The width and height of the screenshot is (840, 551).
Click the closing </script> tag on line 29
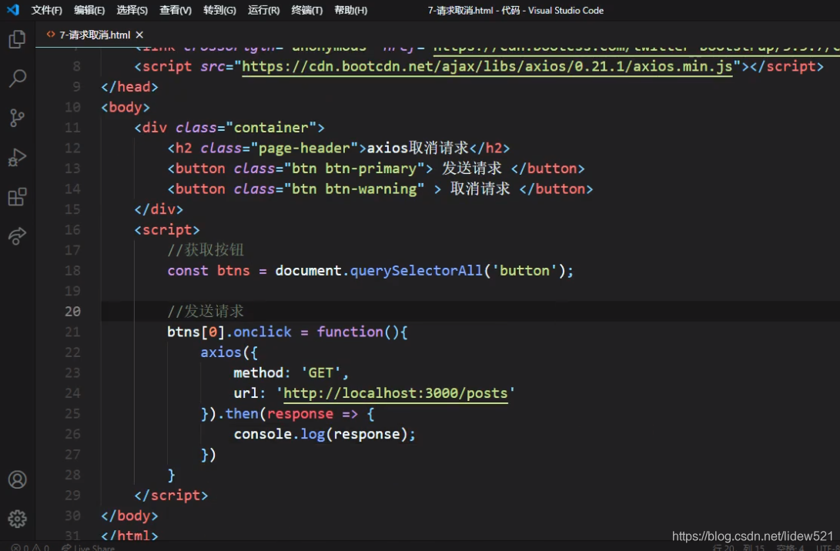172,496
